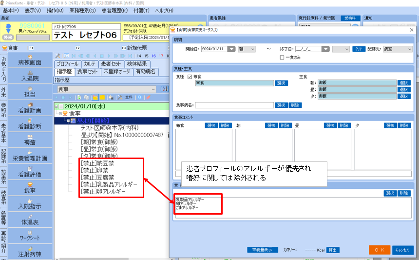Click the closed yellow folder icon
419x260 pixels.
pos(102,98)
